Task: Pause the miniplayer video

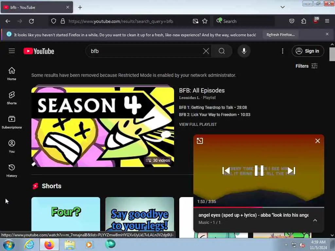Action: pyautogui.click(x=259, y=171)
